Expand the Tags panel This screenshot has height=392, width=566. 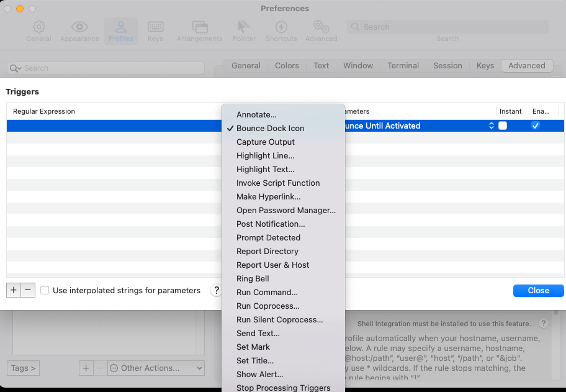[x=23, y=368]
